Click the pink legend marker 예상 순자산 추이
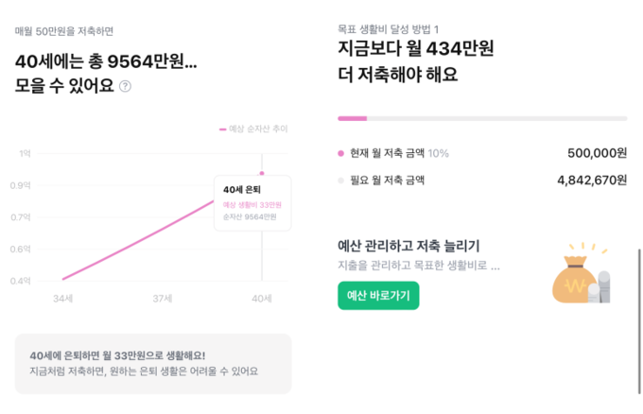Screen dimensions: 643x414 [222, 129]
